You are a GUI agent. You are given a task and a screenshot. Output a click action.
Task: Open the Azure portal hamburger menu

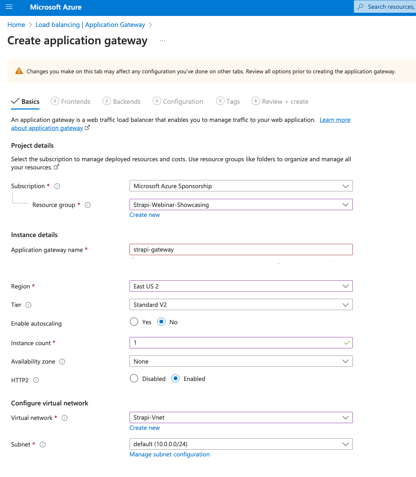tap(9, 7)
